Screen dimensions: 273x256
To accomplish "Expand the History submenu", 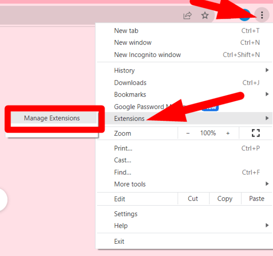I will [124, 70].
